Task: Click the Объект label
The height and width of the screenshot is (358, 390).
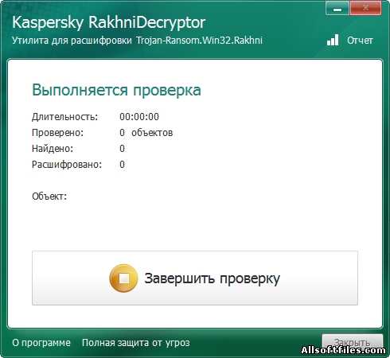Action: (x=49, y=197)
